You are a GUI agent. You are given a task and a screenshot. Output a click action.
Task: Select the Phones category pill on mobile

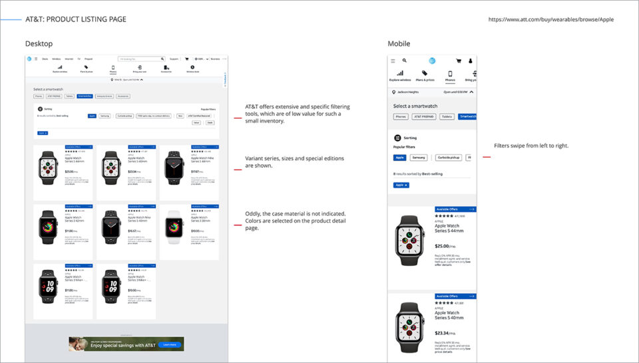(401, 117)
